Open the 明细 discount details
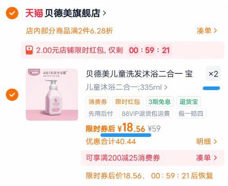Screen dimensions: 228x186 click(x=207, y=141)
